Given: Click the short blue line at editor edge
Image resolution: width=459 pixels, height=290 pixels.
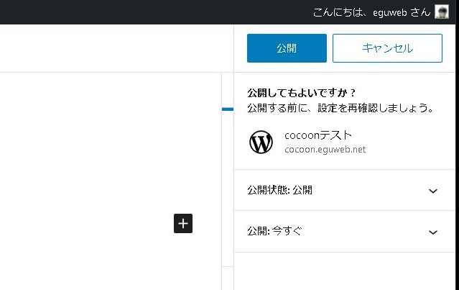Looking at the screenshot, I should [x=228, y=109].
